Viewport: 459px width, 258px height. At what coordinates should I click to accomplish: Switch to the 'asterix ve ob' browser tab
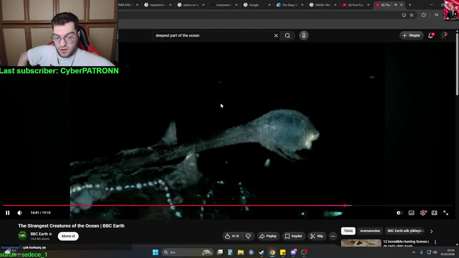[x=190, y=5]
